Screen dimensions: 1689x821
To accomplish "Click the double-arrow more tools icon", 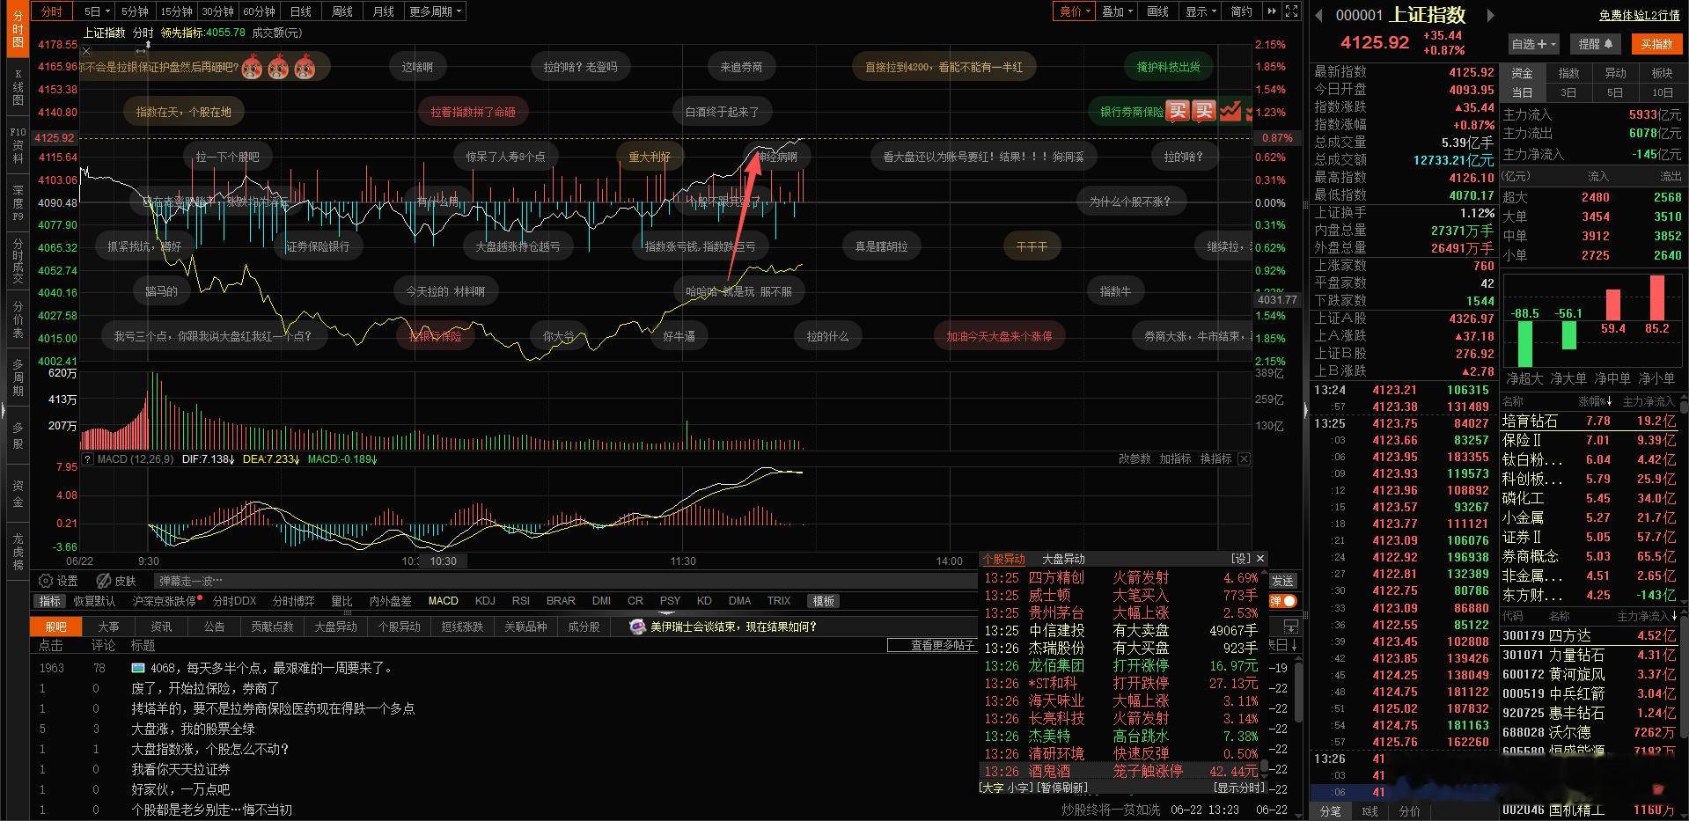I will pos(1271,11).
